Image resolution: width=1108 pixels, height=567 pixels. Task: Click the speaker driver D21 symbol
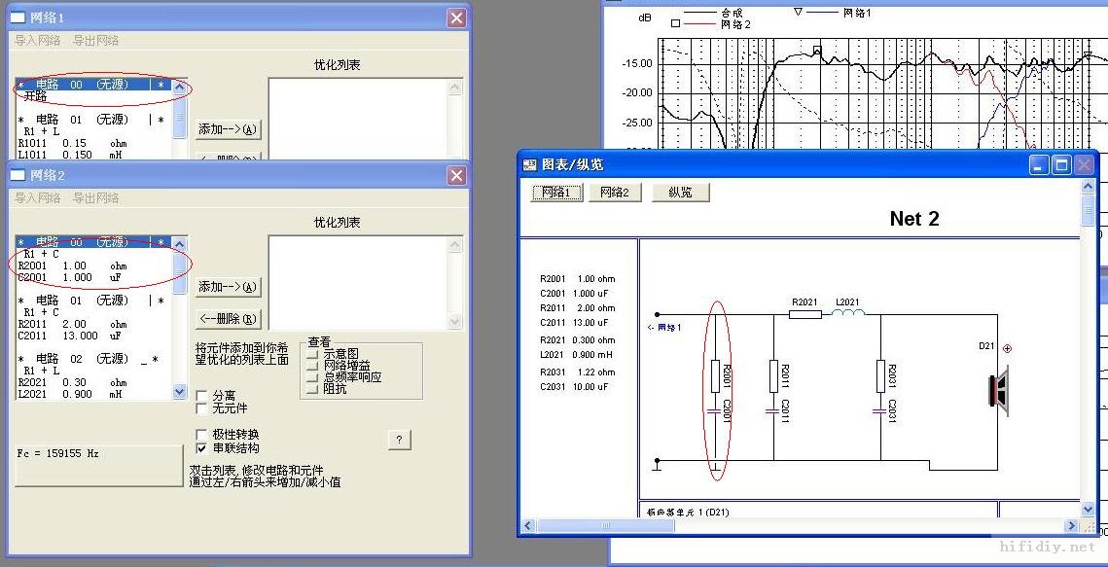(x=999, y=392)
